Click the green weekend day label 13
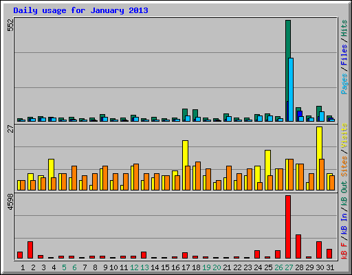The width and height of the screenshot is (352, 275). 144,267
